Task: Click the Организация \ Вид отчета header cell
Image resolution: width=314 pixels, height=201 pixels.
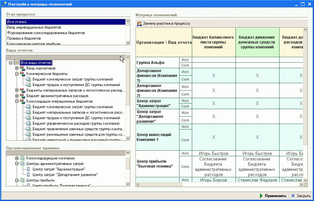Action: 164,42
